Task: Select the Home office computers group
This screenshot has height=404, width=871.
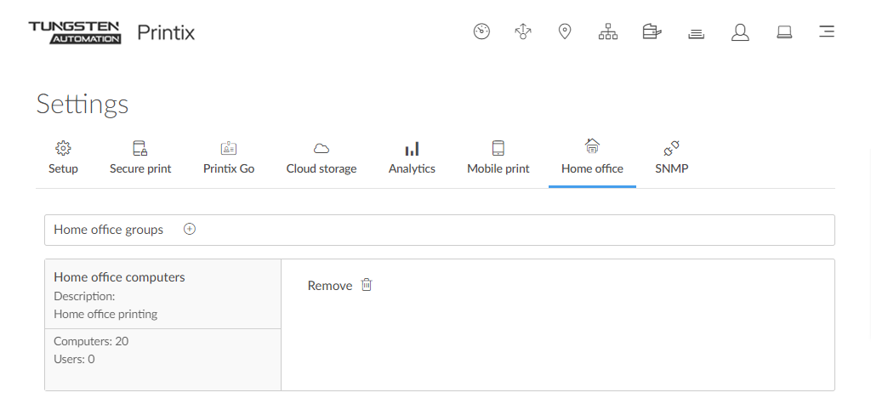Action: point(119,277)
